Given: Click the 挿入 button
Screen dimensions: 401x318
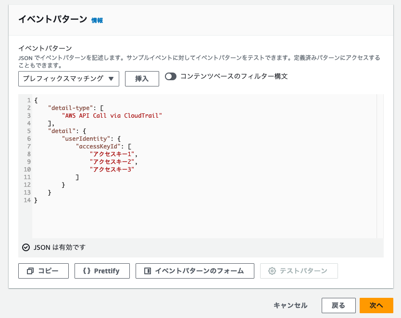Looking at the screenshot, I should point(142,79).
